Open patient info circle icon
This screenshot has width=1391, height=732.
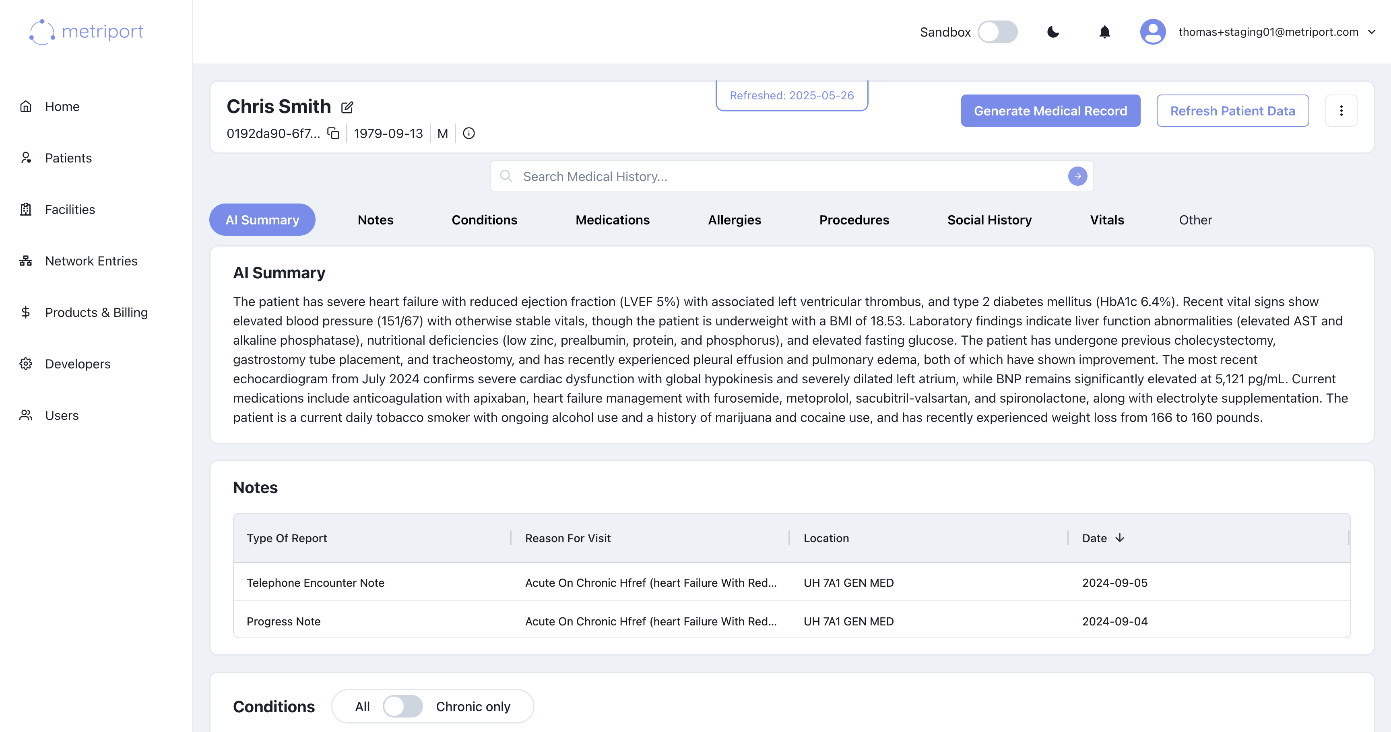coord(469,133)
